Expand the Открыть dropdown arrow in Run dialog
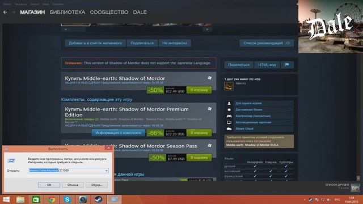The height and width of the screenshot is (204, 363). (x=107, y=171)
